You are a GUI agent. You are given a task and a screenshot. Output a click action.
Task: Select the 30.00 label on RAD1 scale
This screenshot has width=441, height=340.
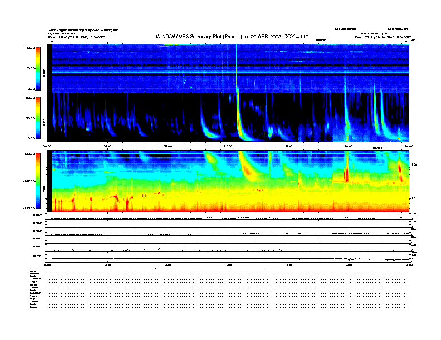[30, 118]
